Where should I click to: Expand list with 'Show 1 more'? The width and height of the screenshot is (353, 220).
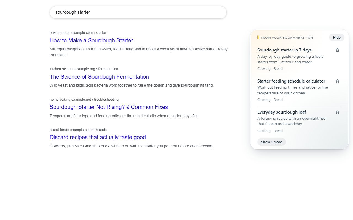[272, 142]
